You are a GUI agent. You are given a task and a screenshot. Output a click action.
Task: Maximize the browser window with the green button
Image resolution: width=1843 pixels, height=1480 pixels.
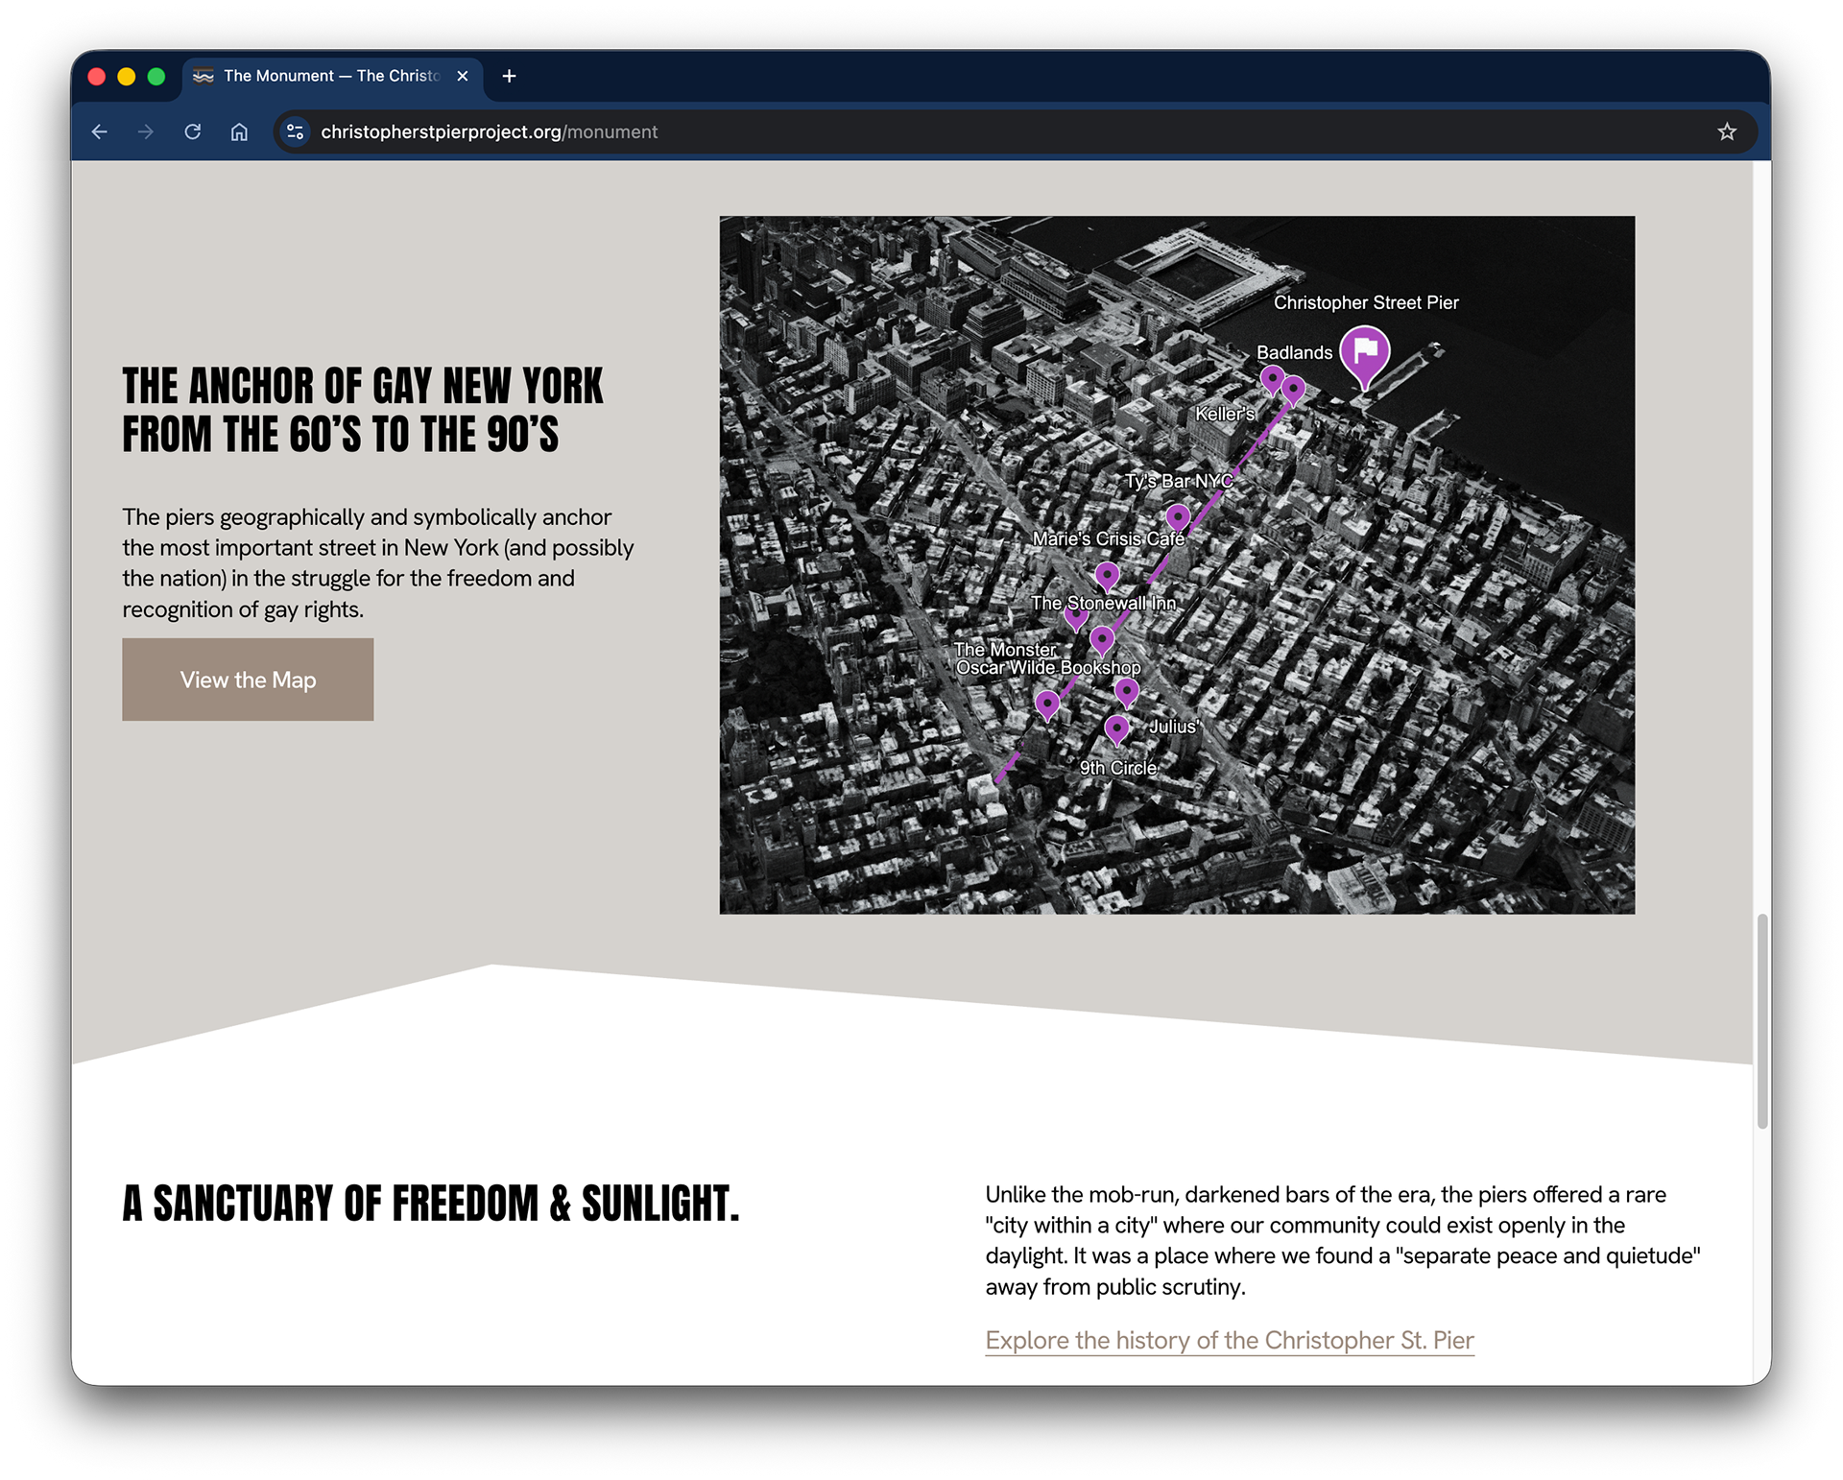[x=156, y=76]
